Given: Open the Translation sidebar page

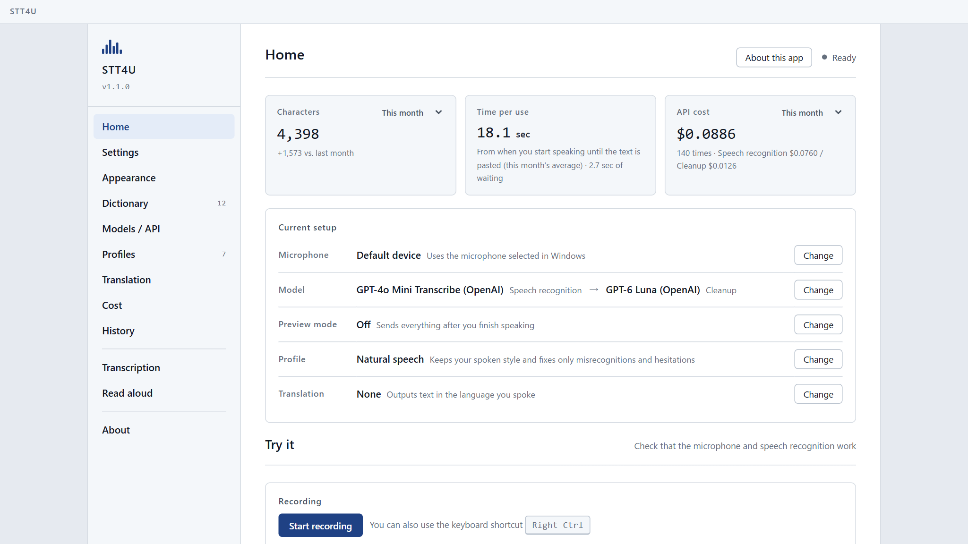Looking at the screenshot, I should (x=164, y=280).
